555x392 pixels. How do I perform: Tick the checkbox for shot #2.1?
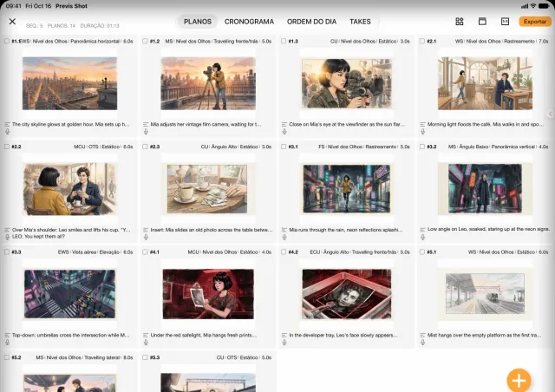coord(422,41)
